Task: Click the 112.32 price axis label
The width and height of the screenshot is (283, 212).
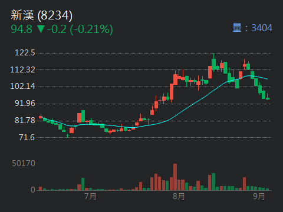Action: pos(22,69)
